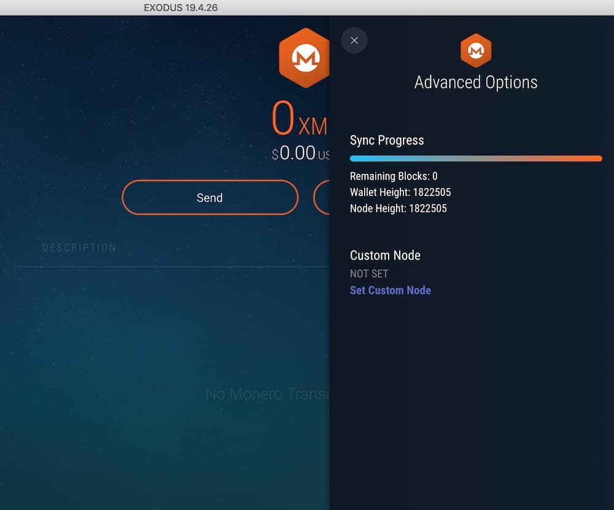This screenshot has width=614, height=510.
Task: Click the Advanced Options heading
Action: (x=476, y=82)
